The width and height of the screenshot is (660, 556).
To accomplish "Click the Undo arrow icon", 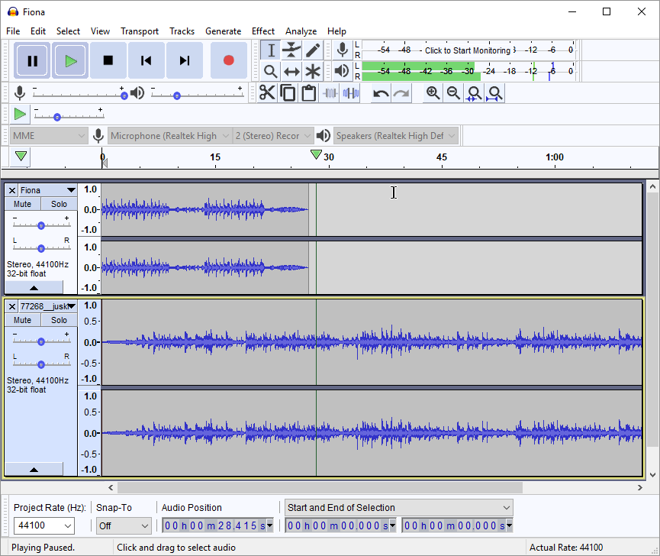I will click(380, 93).
